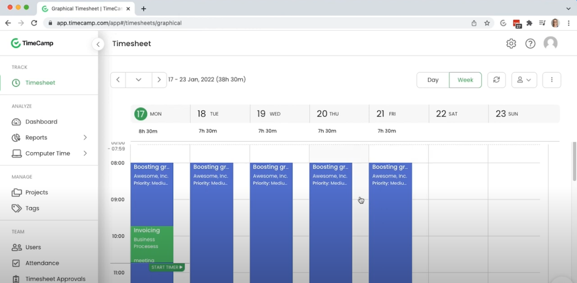Refresh the timesheet view
This screenshot has width=577, height=283.
coord(496,80)
